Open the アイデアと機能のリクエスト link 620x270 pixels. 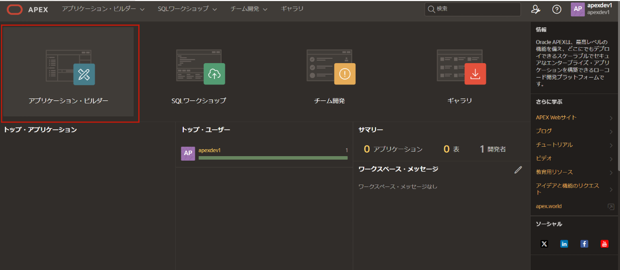tap(567, 189)
